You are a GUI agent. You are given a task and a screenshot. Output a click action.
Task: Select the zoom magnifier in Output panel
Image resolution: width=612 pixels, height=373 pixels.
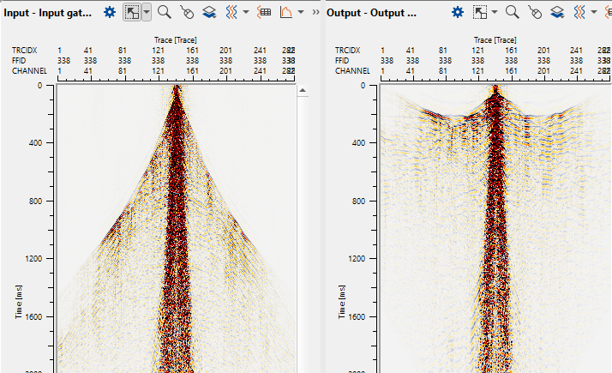(512, 12)
